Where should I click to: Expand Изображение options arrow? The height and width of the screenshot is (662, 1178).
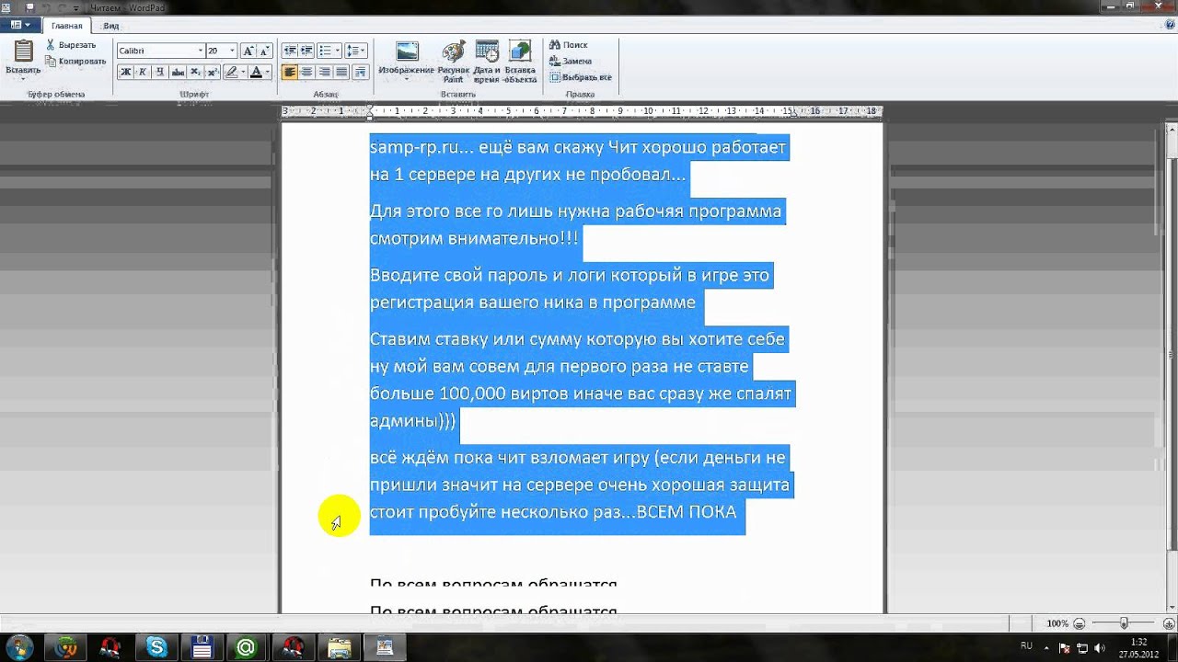click(x=407, y=79)
